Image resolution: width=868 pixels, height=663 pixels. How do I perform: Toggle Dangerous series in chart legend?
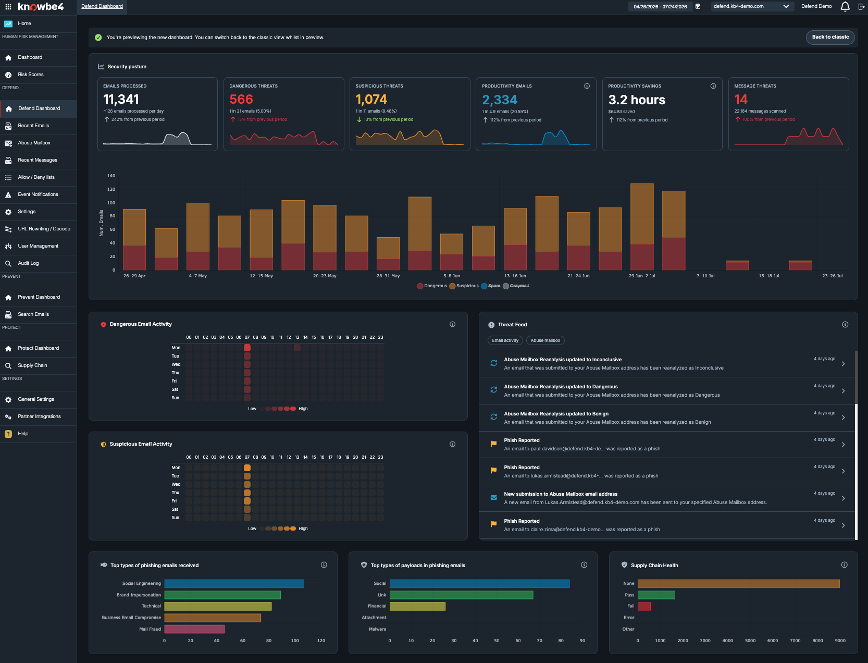coord(432,286)
